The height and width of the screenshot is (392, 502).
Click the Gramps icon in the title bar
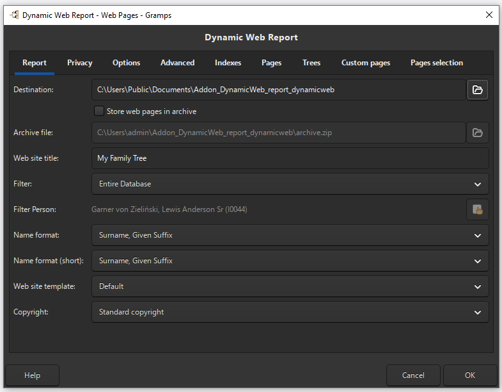[x=15, y=15]
